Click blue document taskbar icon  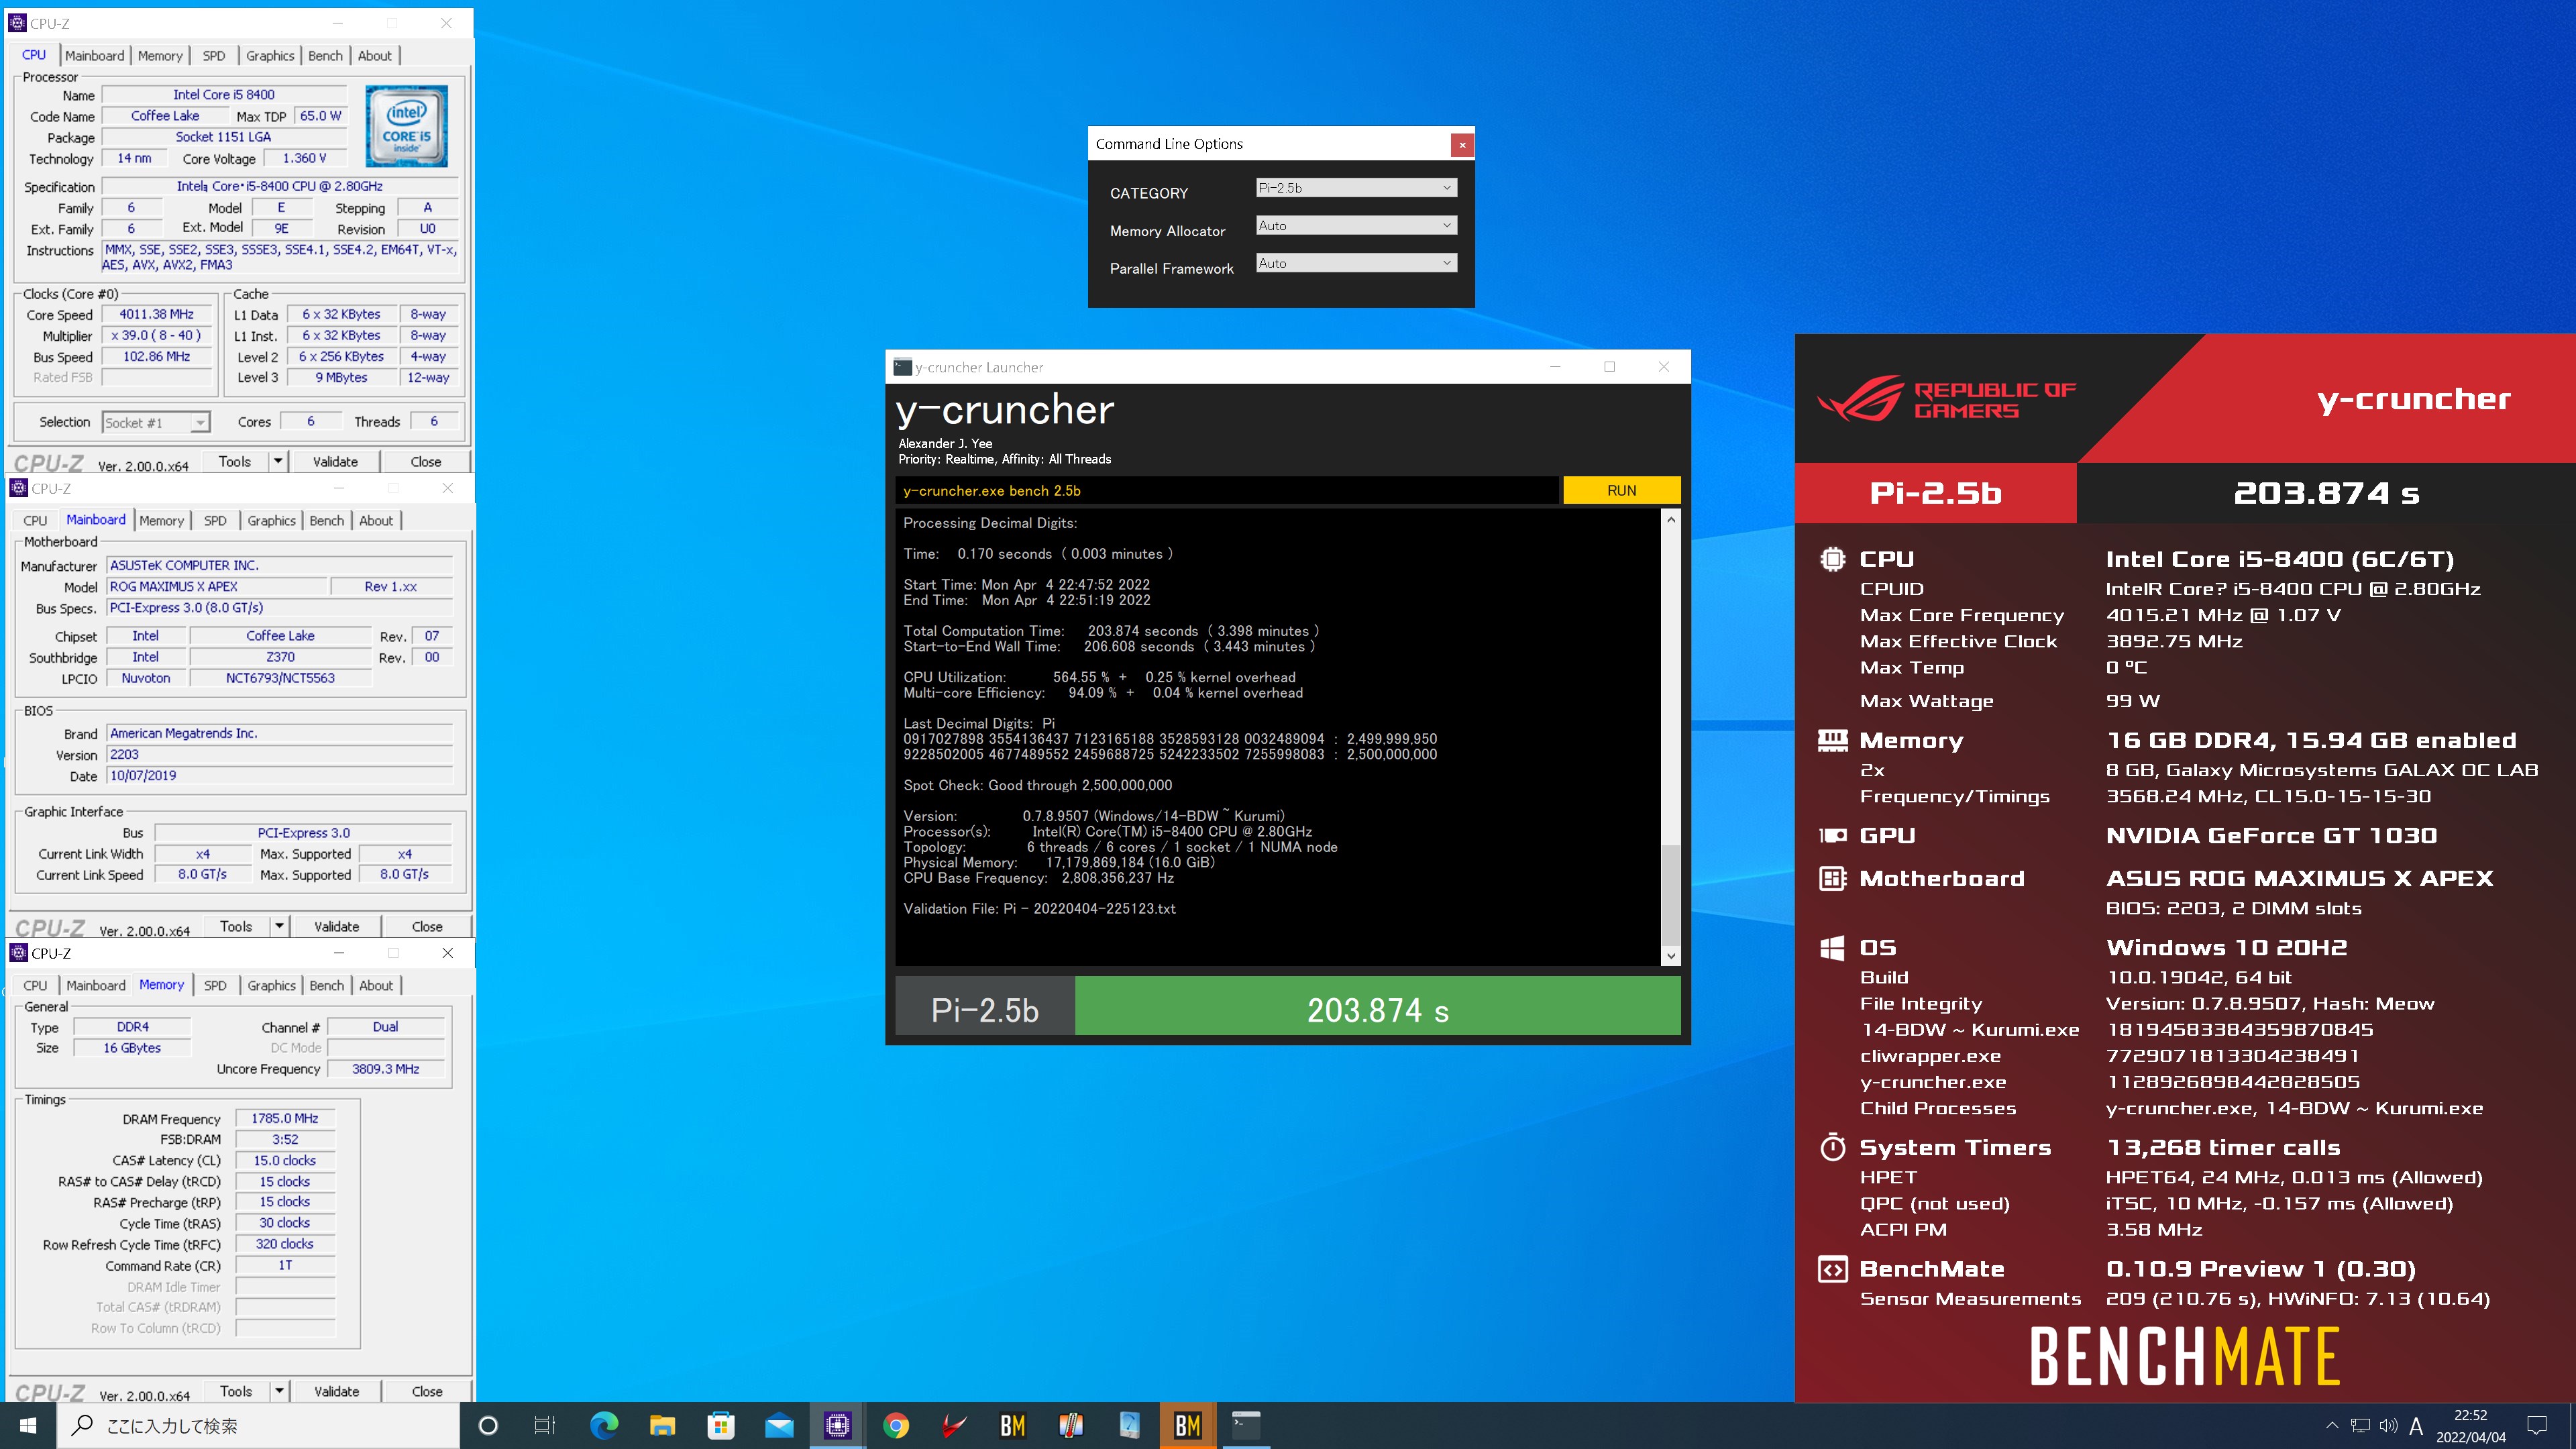pyautogui.click(x=1129, y=1425)
